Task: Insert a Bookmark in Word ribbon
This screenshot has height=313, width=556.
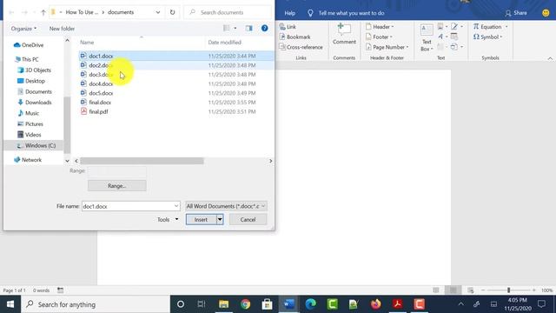Action: [x=295, y=37]
